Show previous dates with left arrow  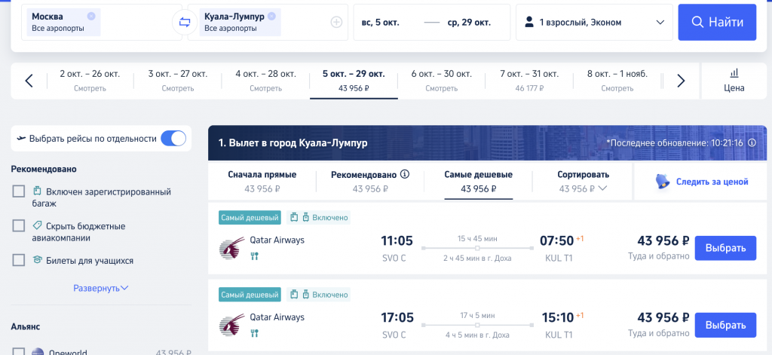[x=29, y=81]
